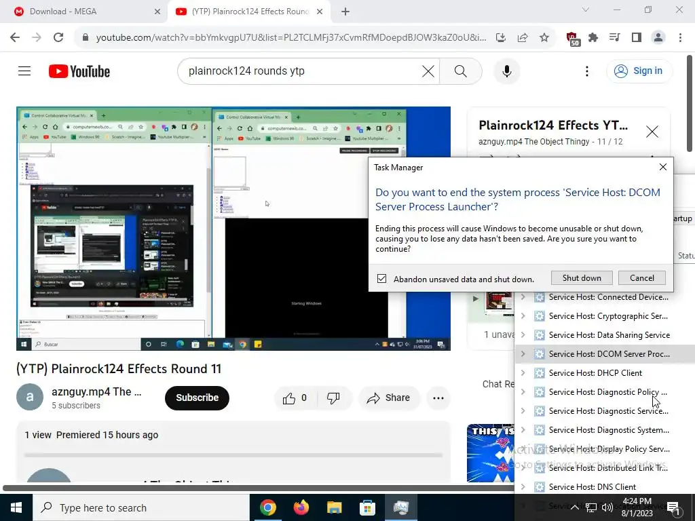This screenshot has height=521, width=695.
Task: Select Service Host: Display Policy Serv process
Action: (605, 449)
